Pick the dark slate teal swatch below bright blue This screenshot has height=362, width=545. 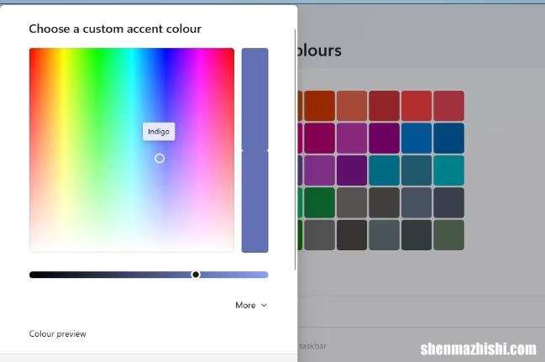tap(417, 171)
